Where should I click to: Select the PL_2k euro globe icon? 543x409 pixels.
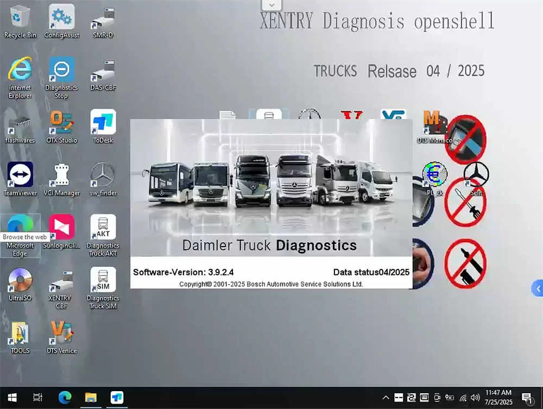click(x=434, y=179)
